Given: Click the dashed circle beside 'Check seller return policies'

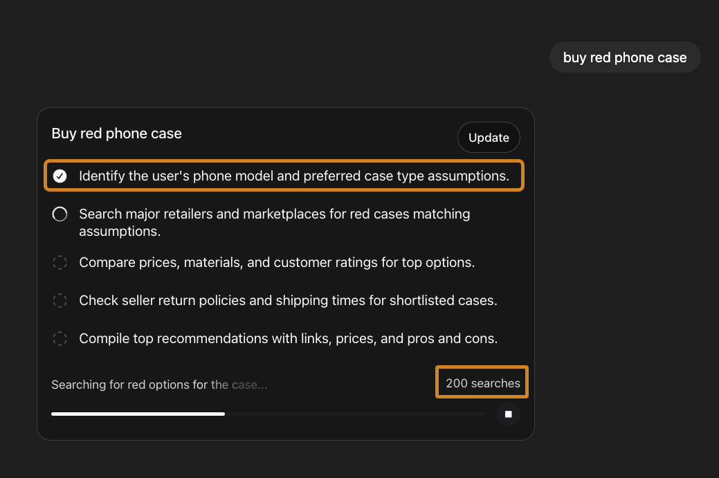Looking at the screenshot, I should point(60,300).
